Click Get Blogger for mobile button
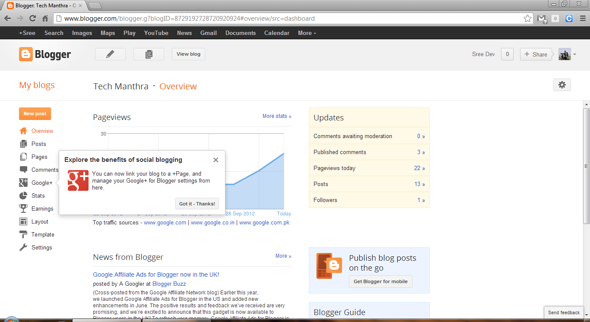The width and height of the screenshot is (590, 322). [381, 281]
